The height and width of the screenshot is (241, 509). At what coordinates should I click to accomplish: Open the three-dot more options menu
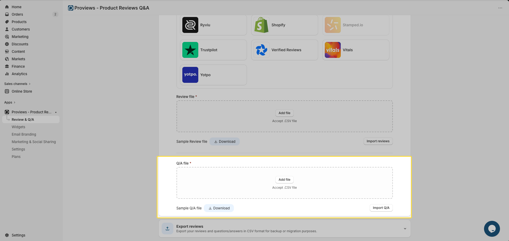point(500,8)
